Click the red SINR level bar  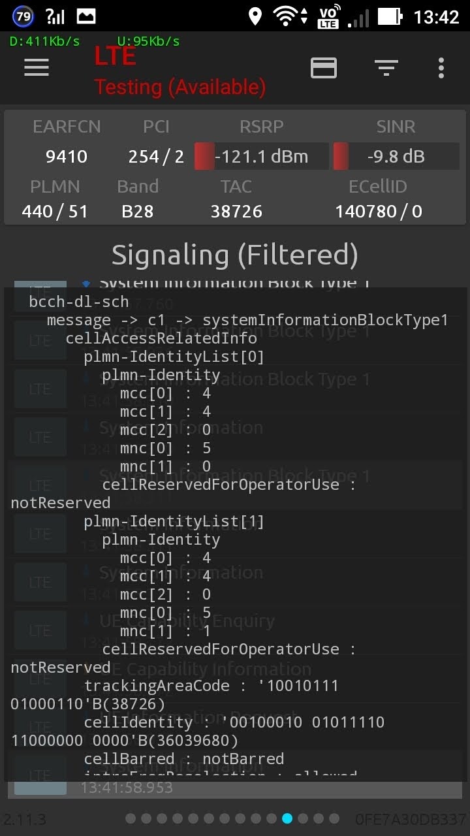point(341,157)
